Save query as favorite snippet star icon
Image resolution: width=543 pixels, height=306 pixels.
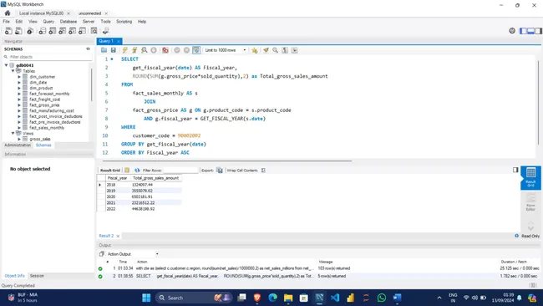tap(255, 50)
